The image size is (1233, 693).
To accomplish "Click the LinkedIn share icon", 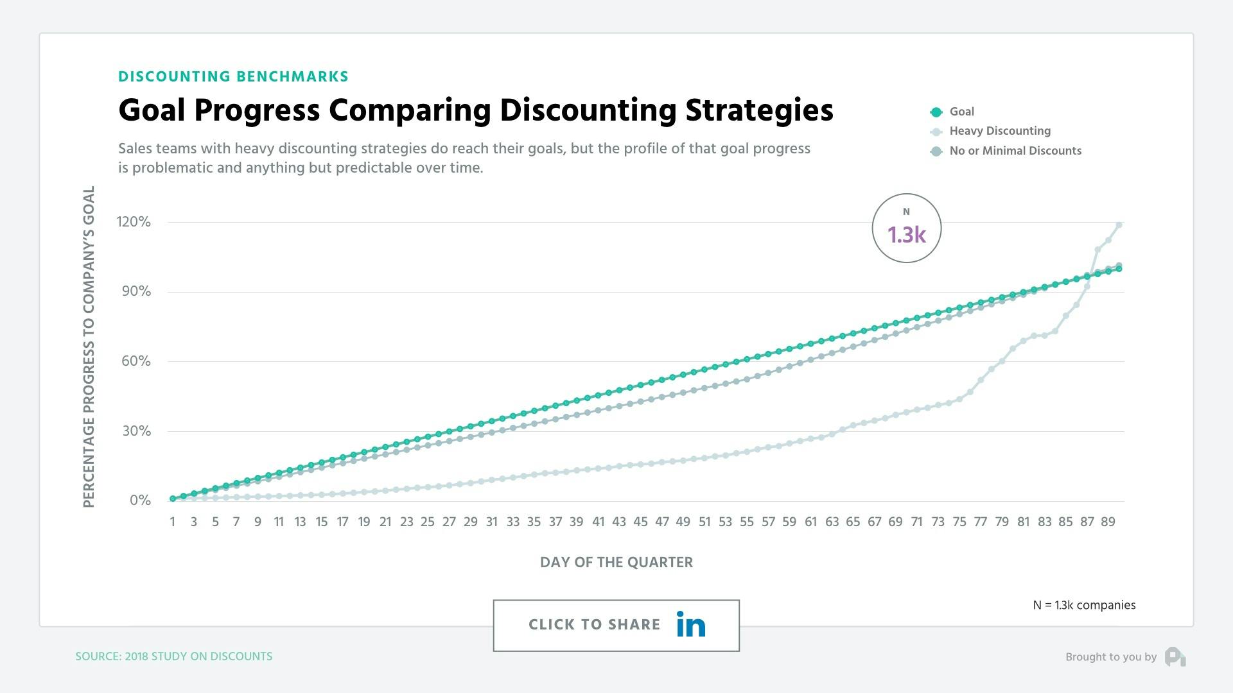I will [690, 624].
